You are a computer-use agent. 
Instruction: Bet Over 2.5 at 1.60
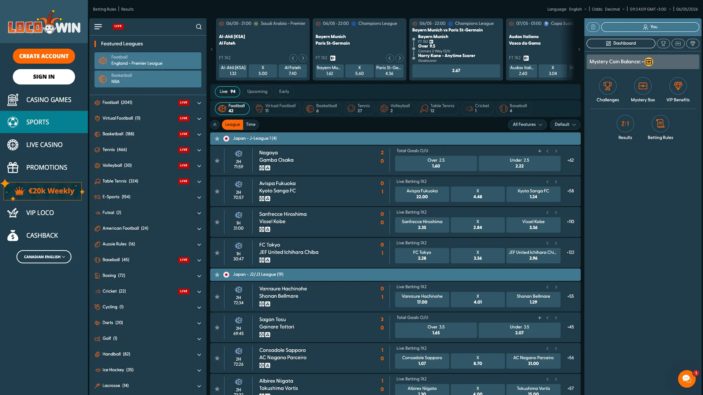coord(436,163)
